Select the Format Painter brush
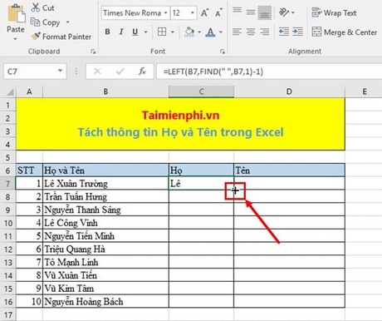 (x=36, y=36)
